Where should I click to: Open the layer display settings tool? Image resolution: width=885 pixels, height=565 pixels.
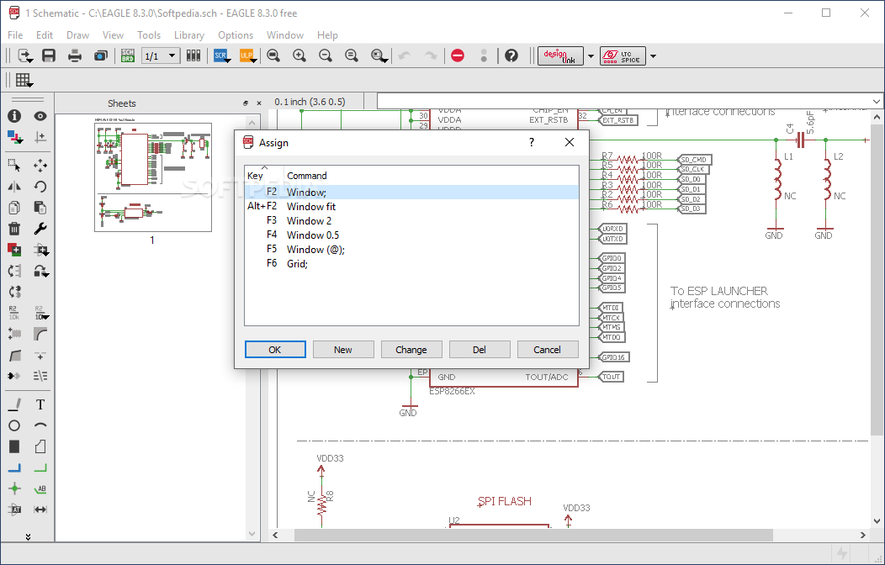(x=14, y=137)
